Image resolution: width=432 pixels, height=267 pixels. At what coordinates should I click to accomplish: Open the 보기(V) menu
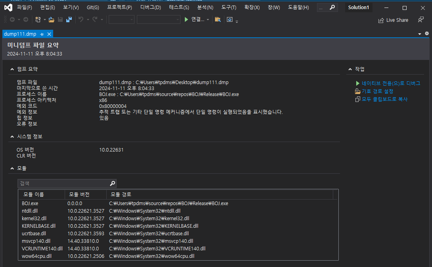click(71, 8)
